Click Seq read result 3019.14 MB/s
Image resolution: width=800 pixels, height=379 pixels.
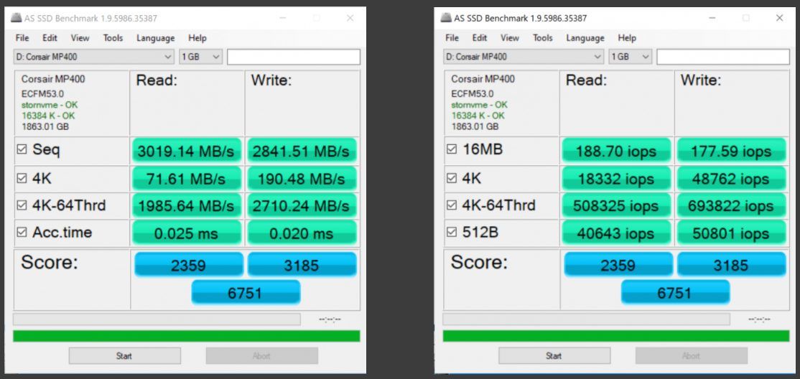point(187,151)
